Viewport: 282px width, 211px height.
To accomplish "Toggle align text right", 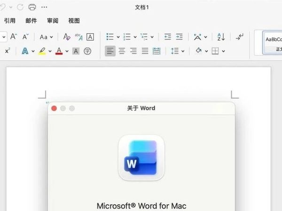I will point(133,51).
